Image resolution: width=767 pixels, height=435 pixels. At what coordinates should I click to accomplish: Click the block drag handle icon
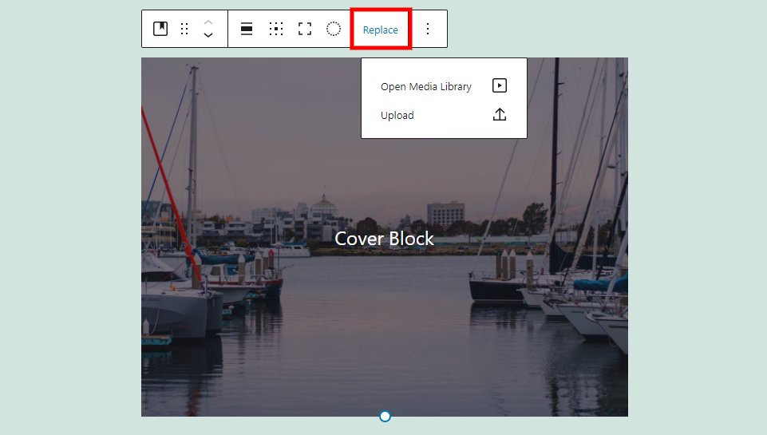(x=184, y=29)
